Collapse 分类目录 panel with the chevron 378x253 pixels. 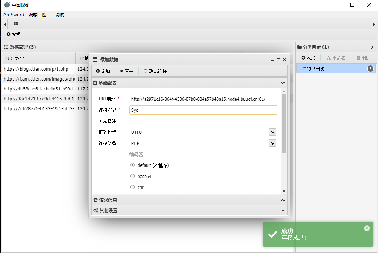[x=372, y=47]
